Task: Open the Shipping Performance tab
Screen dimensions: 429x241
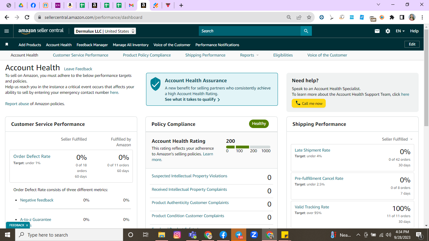Action: point(205,55)
